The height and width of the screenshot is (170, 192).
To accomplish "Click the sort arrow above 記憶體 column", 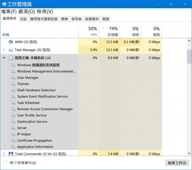I will click(x=103, y=28).
